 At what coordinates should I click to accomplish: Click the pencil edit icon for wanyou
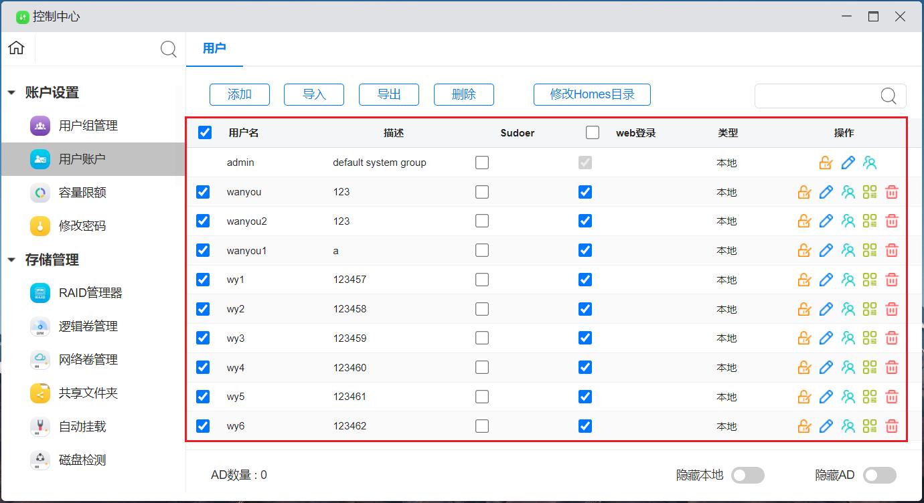(826, 192)
